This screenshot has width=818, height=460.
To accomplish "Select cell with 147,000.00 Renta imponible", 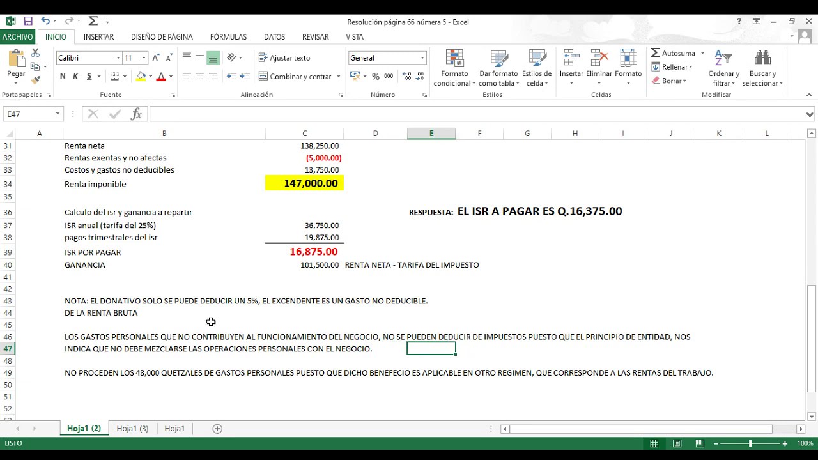I will pyautogui.click(x=304, y=183).
